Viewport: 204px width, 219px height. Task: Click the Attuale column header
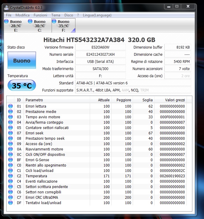(x=101, y=100)
